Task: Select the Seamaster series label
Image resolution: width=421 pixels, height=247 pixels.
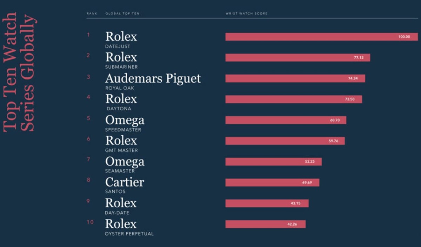Action: 120,171
